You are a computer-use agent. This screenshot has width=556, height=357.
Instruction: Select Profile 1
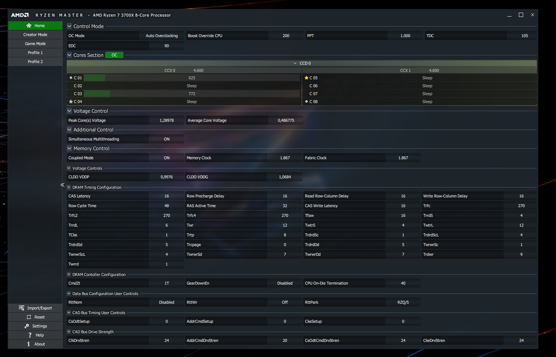click(35, 53)
